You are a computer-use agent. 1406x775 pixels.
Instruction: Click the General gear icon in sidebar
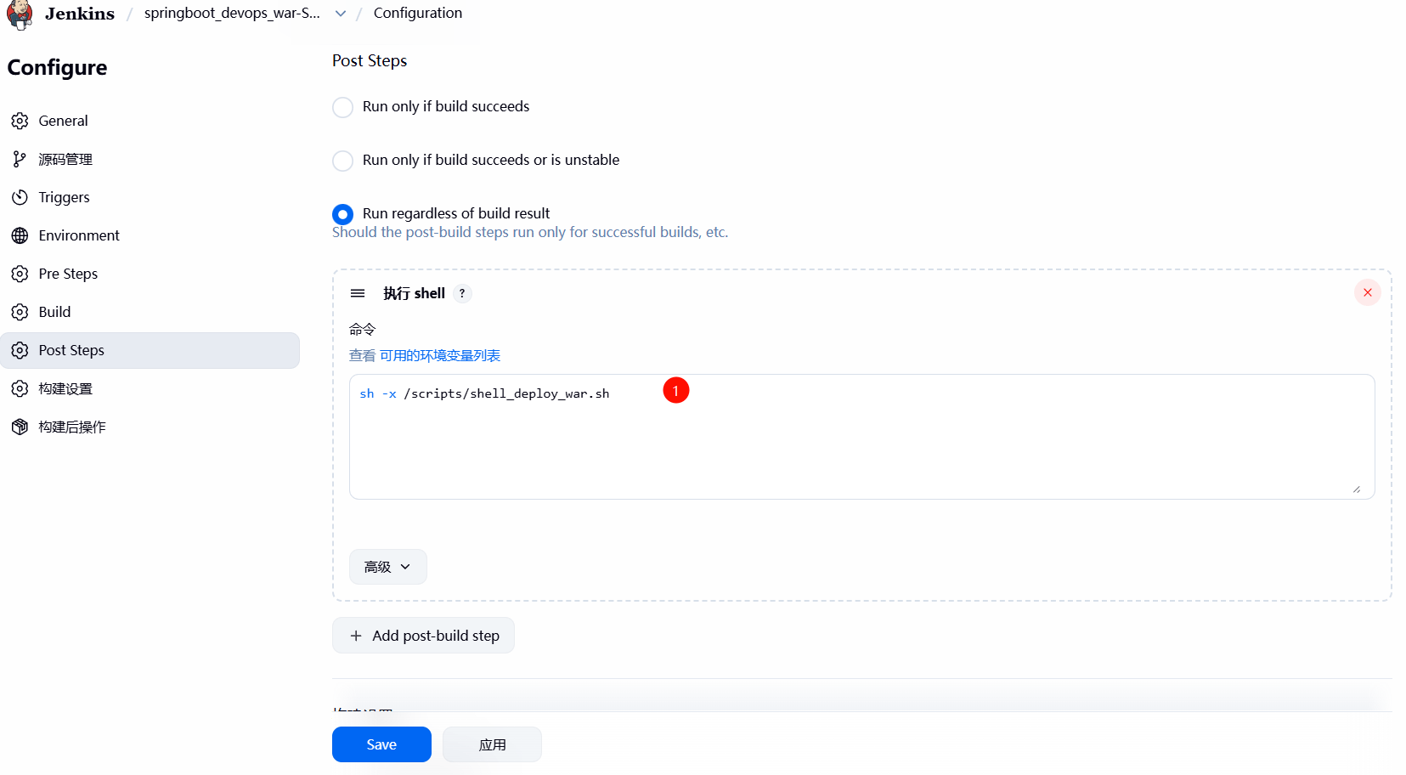click(x=20, y=121)
